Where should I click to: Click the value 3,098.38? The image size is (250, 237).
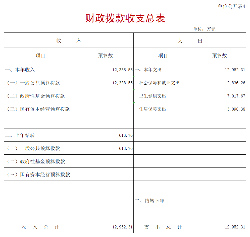coord(236,109)
